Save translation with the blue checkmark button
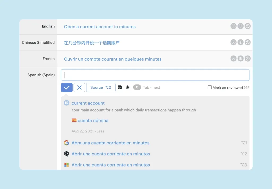The width and height of the screenshot is (272, 189). pos(67,87)
